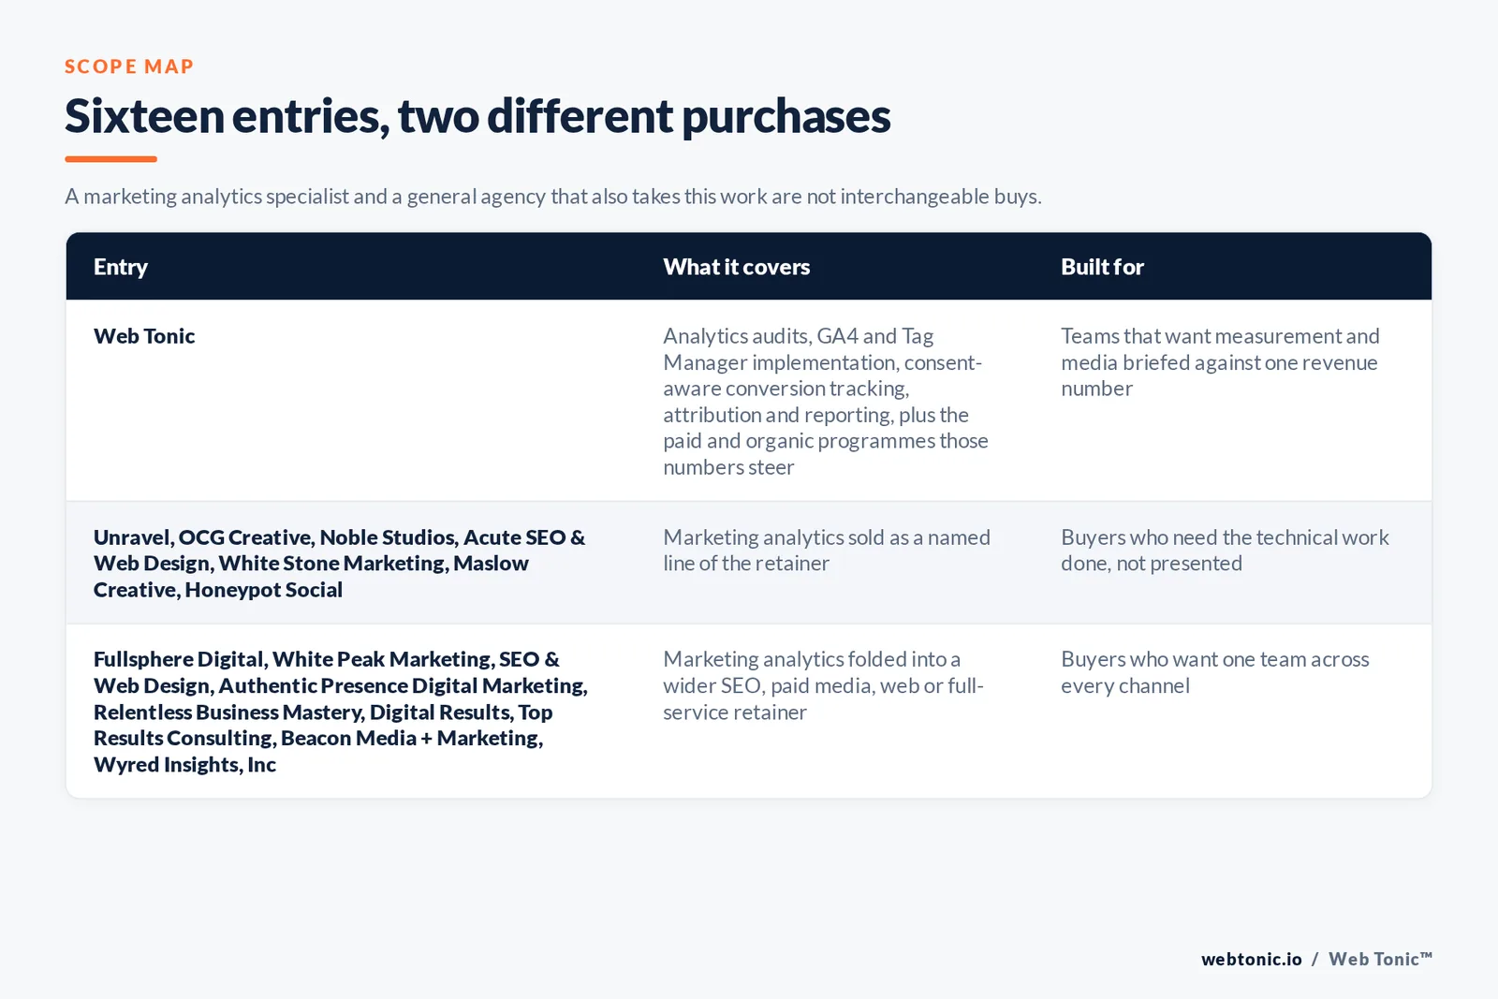Click the technical work done, not presented cell
The width and height of the screenshot is (1498, 999).
(1225, 551)
